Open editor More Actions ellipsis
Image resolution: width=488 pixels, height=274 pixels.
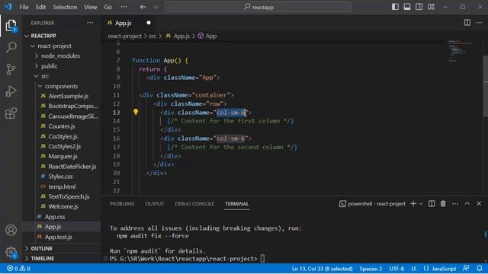[479, 22]
